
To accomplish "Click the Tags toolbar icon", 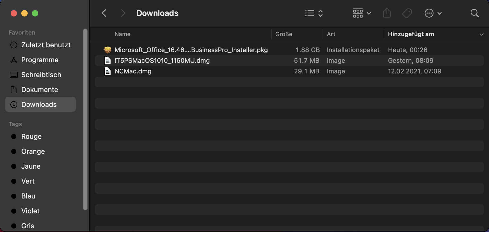I will (x=407, y=13).
